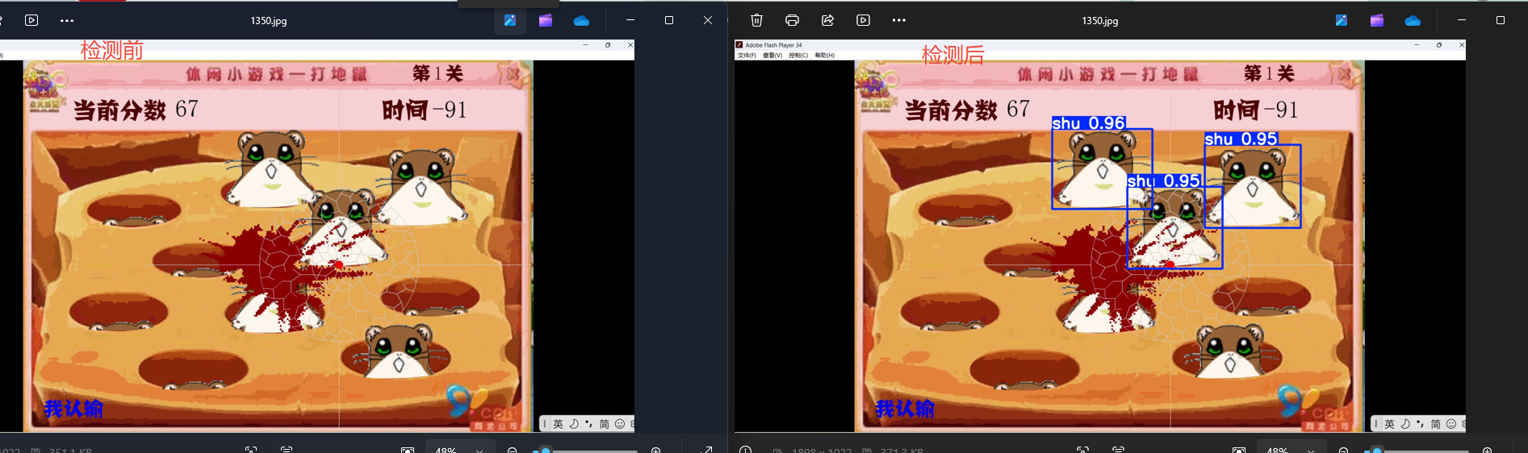Start slideshow in left Photos window

pos(31,20)
